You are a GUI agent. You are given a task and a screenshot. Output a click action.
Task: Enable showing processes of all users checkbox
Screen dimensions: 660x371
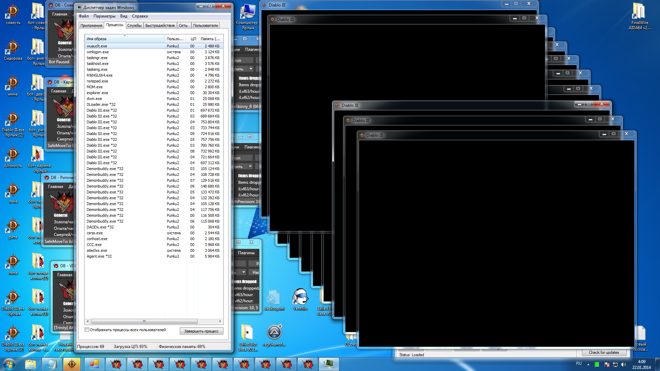click(87, 330)
